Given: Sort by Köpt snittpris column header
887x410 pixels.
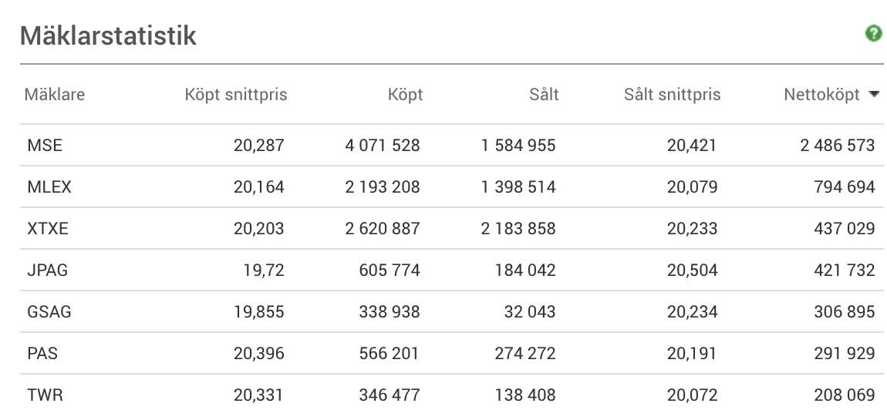Looking at the screenshot, I should coord(236,95).
